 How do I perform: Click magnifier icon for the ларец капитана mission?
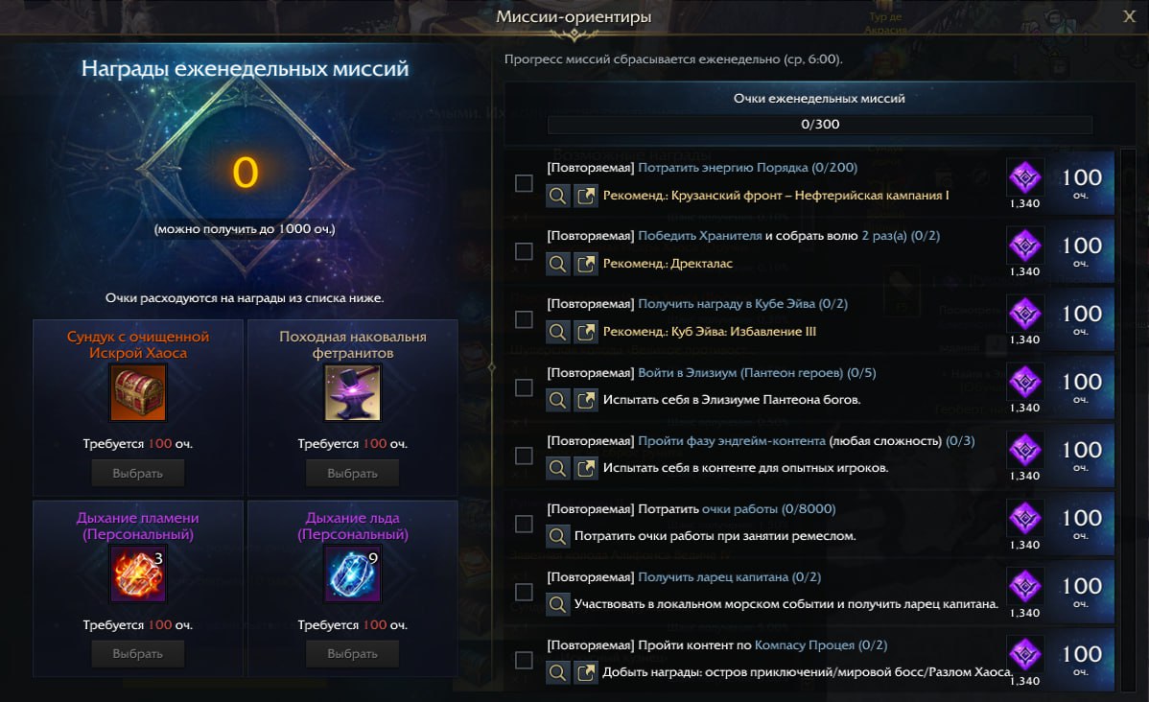(557, 604)
